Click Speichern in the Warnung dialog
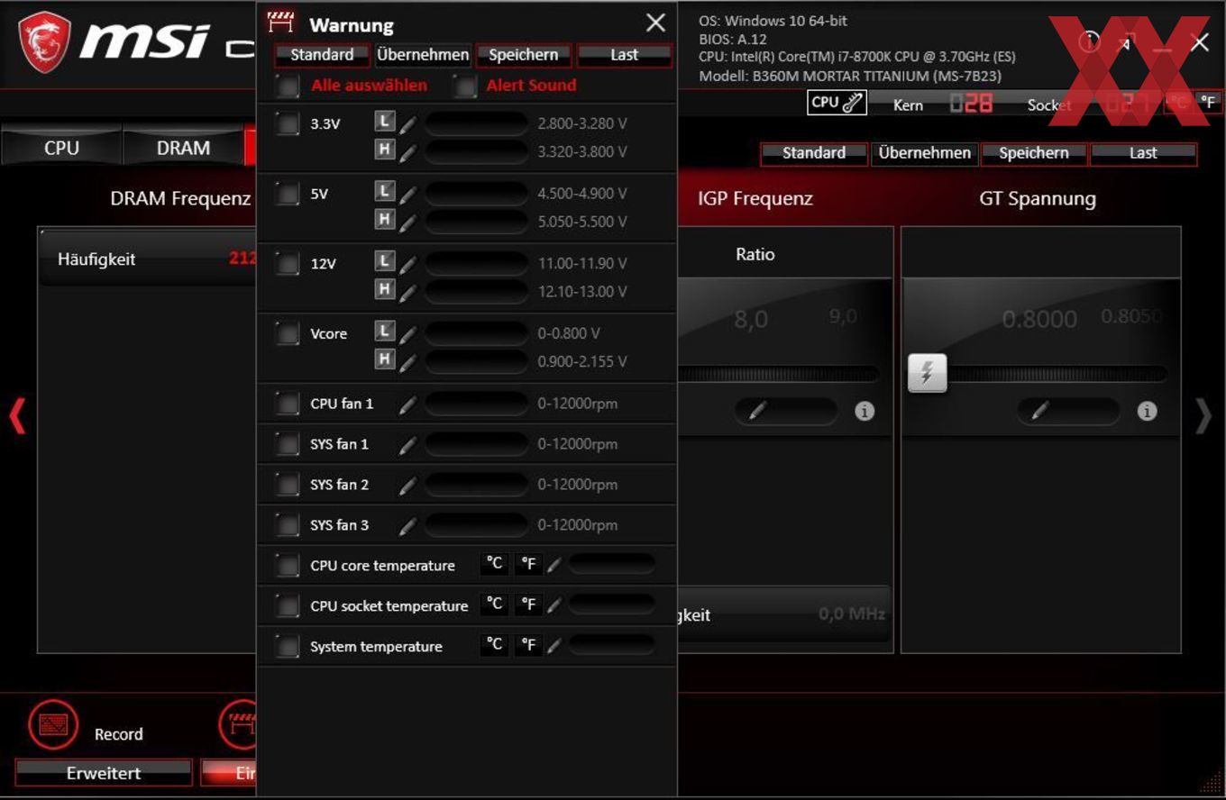 (523, 55)
